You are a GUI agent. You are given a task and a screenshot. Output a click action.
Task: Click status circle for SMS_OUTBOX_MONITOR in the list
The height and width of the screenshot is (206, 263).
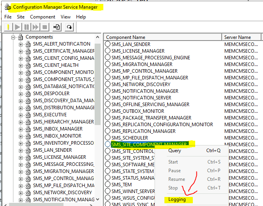[x=108, y=111]
